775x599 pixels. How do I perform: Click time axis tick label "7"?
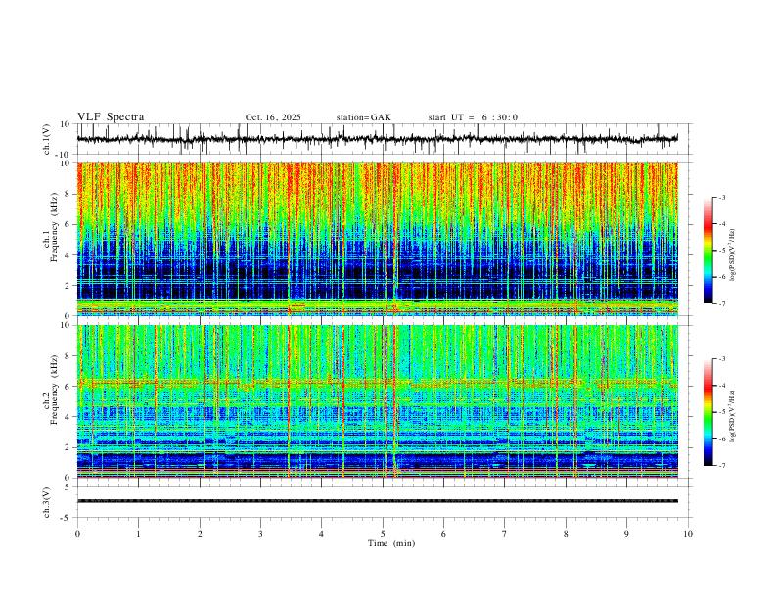(505, 534)
